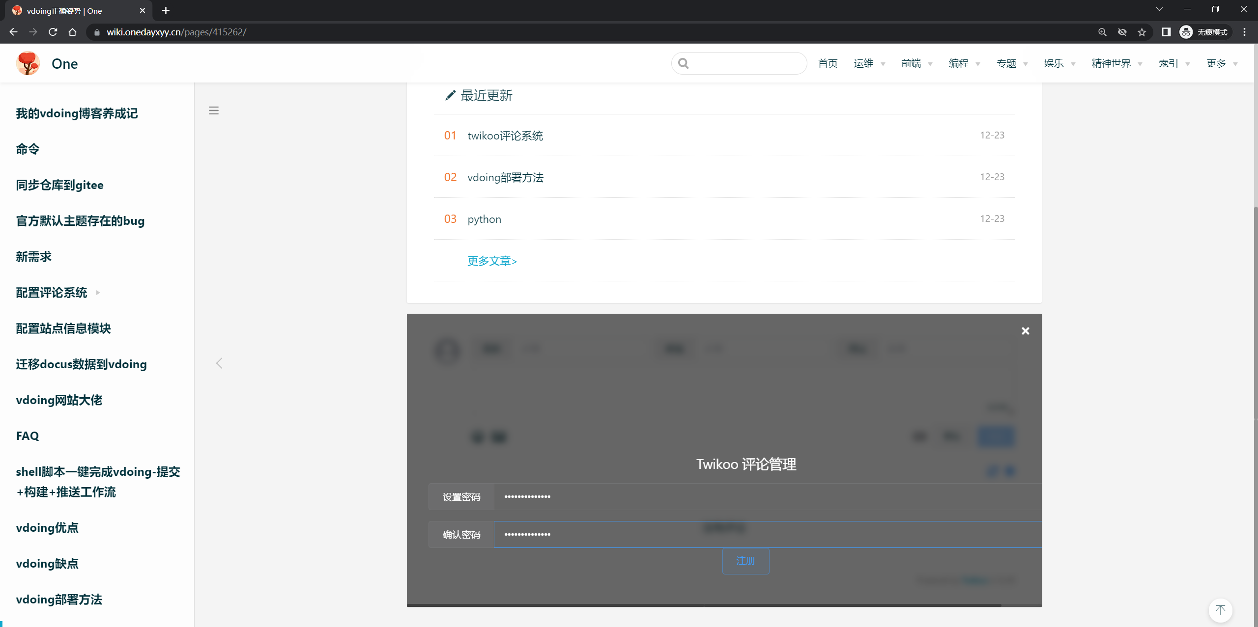The width and height of the screenshot is (1258, 627).
Task: Open 命令 sidebar item
Action: click(28, 149)
